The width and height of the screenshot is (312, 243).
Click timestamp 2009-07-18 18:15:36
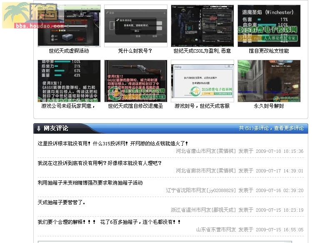(280, 151)
